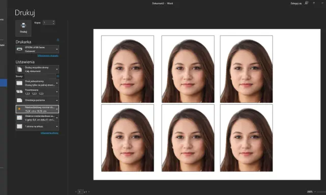Click the feedback person icon in title bar
This screenshot has width=326, height=195.
click(306, 3)
